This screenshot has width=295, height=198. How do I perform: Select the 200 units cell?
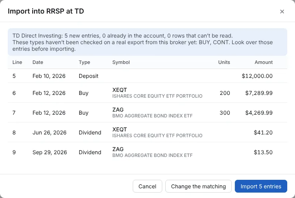[x=225, y=93]
